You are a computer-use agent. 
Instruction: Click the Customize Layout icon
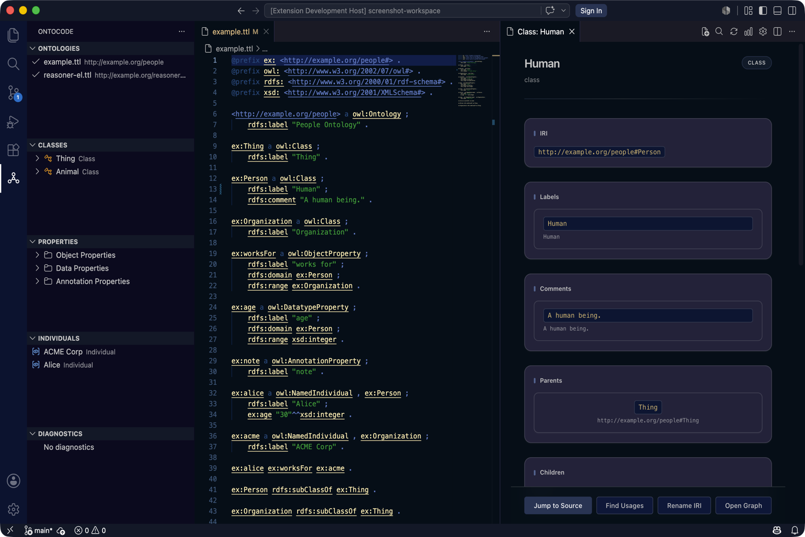click(748, 10)
